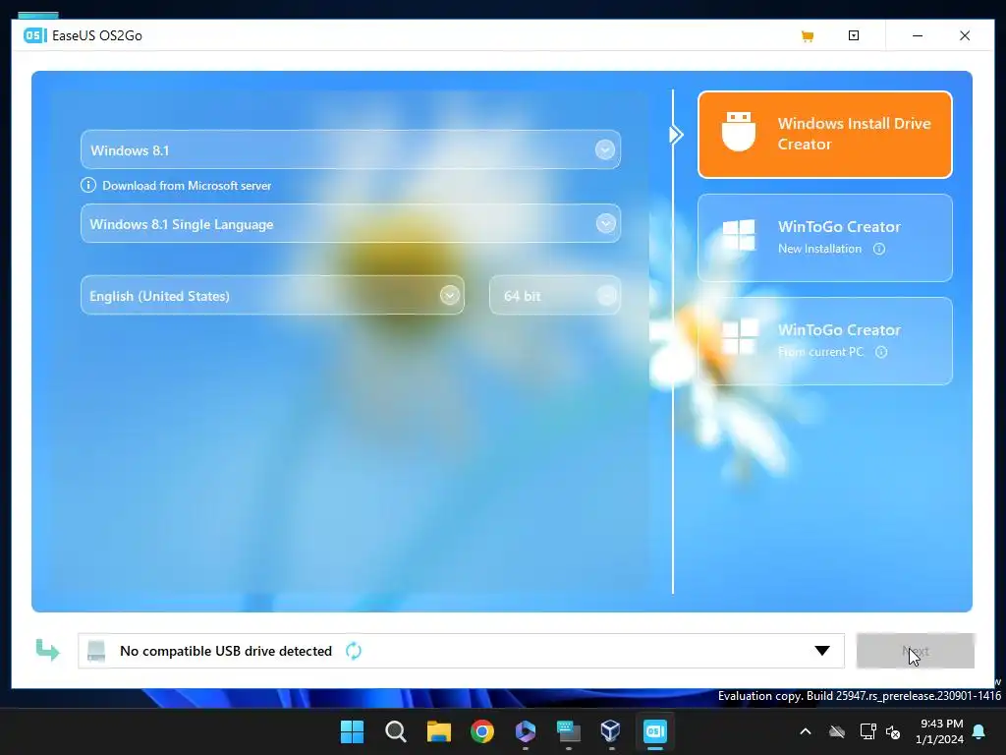
Task: Click the EaseUS OS2Go logo icon
Action: (34, 35)
